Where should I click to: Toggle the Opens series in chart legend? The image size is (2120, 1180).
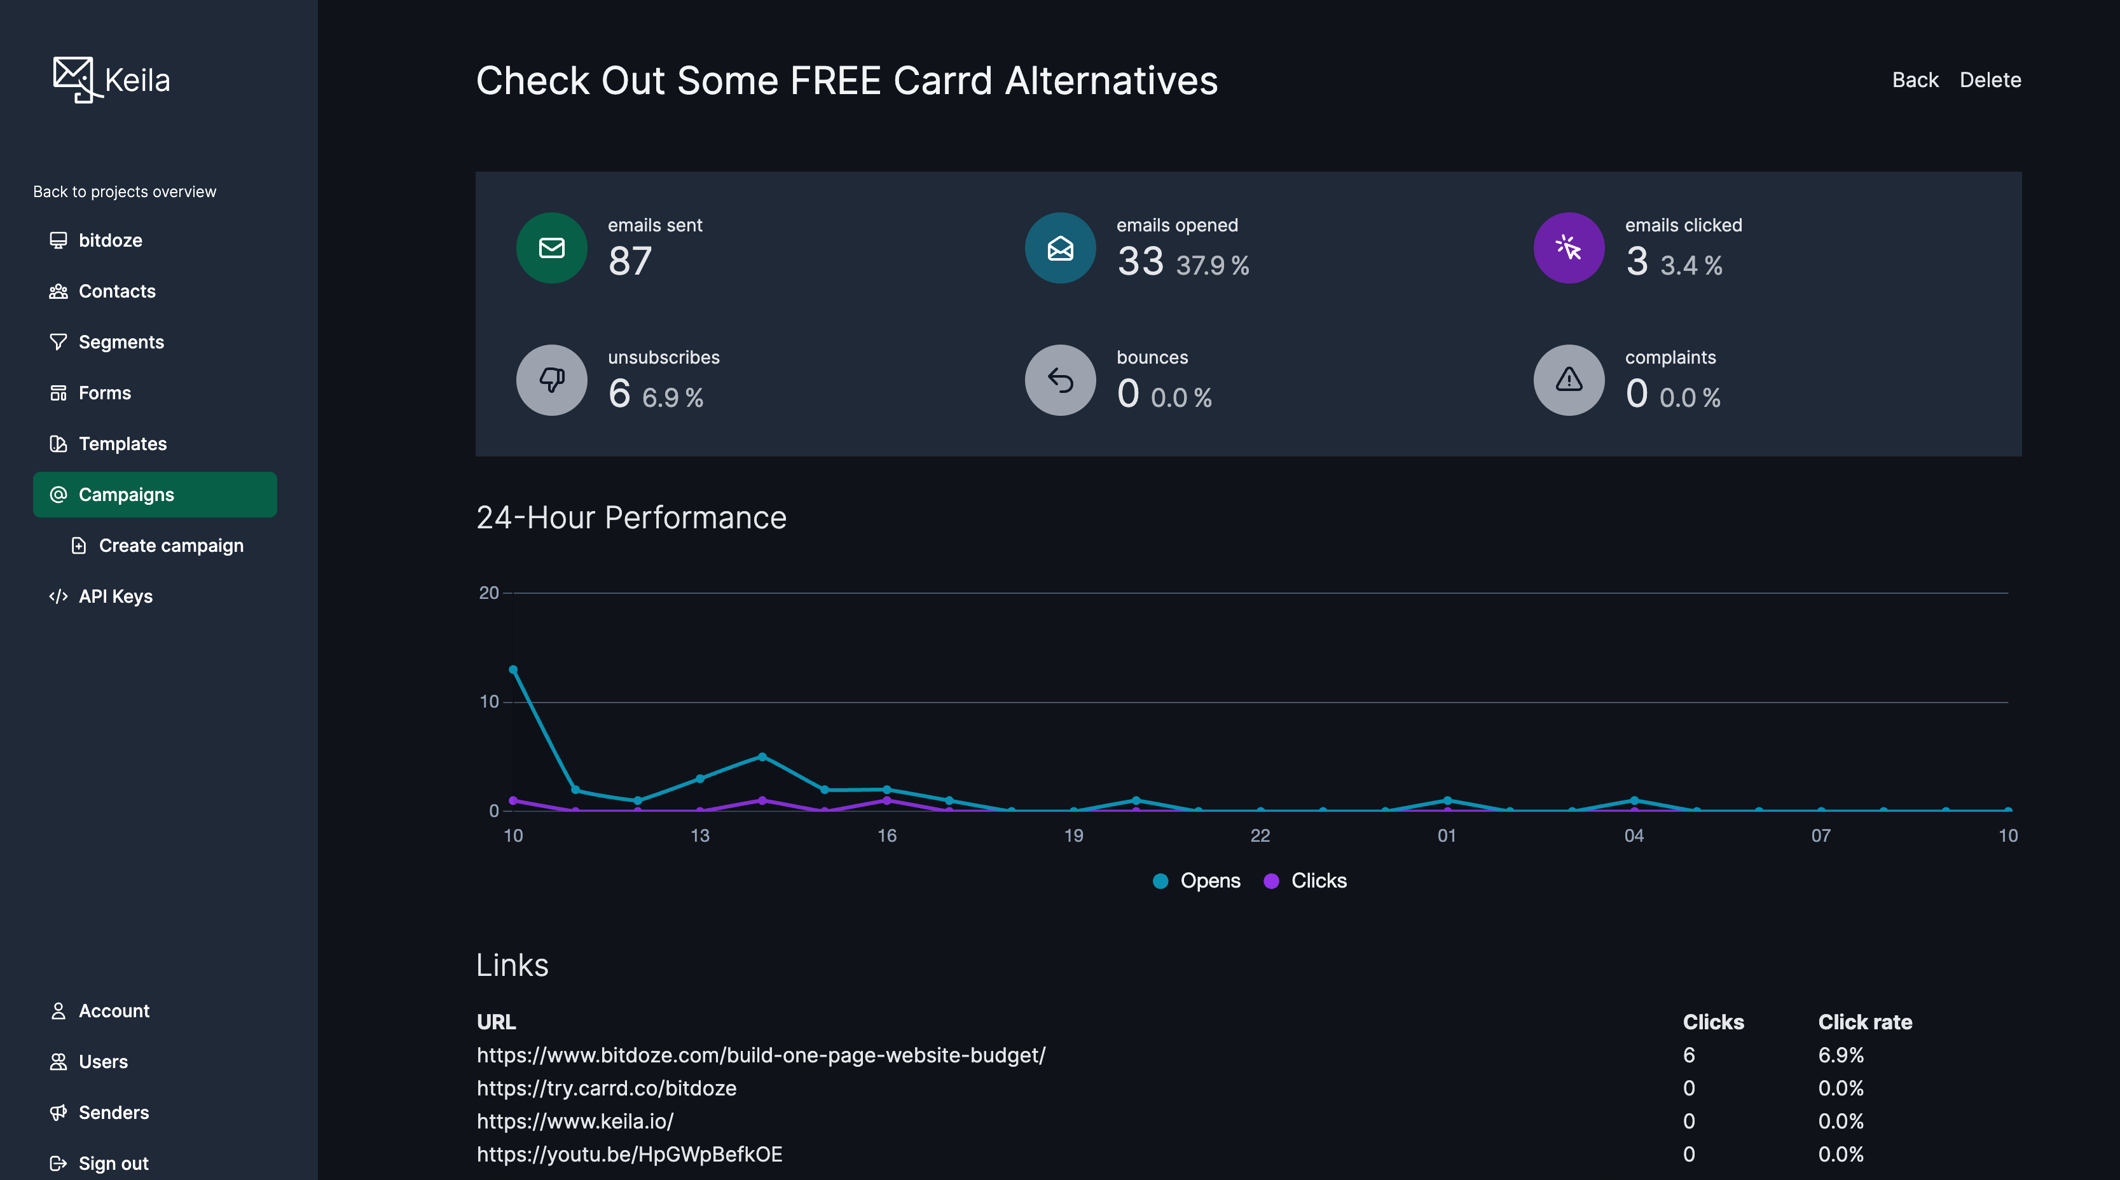[x=1197, y=881]
